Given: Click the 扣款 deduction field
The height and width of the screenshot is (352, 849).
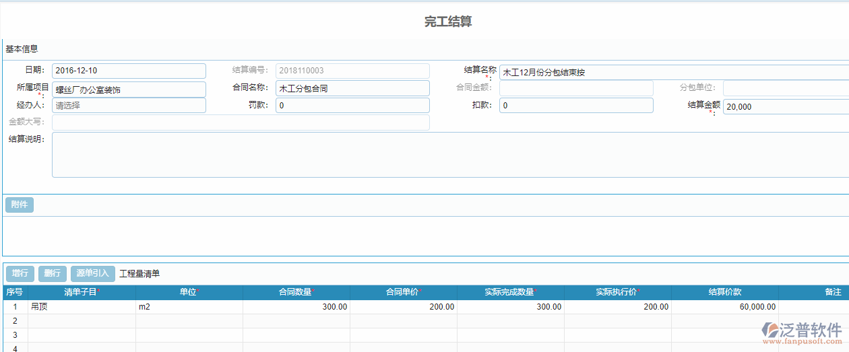Looking at the screenshot, I should (x=575, y=106).
